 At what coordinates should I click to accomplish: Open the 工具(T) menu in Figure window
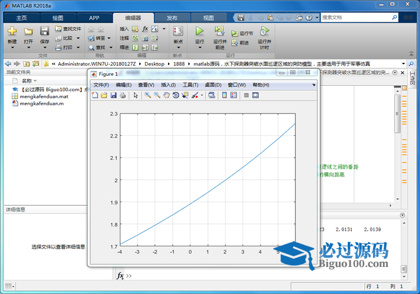[x=190, y=85]
